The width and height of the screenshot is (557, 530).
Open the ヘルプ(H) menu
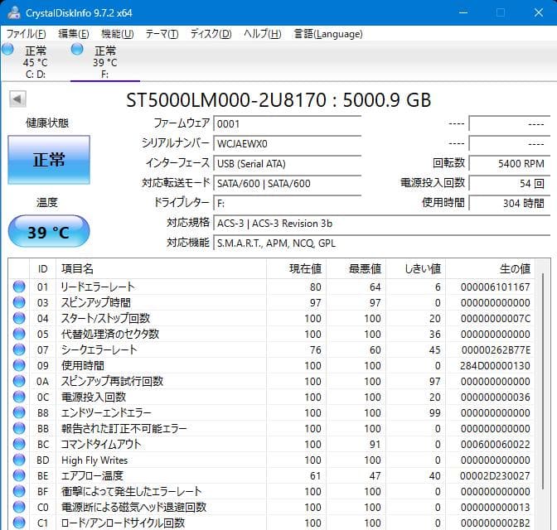tap(263, 34)
